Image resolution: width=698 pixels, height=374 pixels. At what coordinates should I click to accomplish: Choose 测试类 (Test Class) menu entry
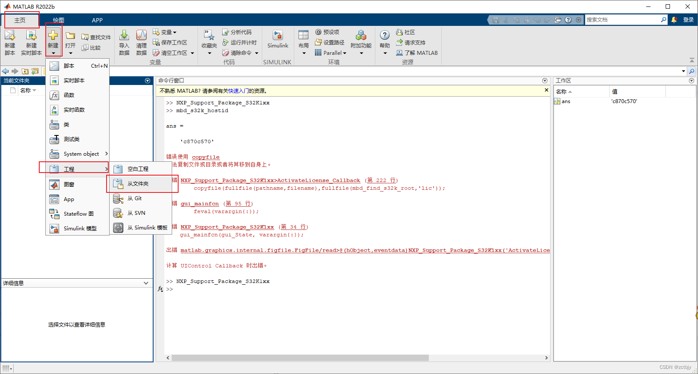point(78,139)
